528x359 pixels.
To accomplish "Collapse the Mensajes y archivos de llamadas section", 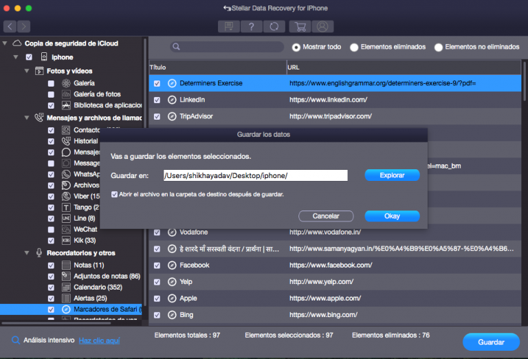I will click(x=27, y=118).
